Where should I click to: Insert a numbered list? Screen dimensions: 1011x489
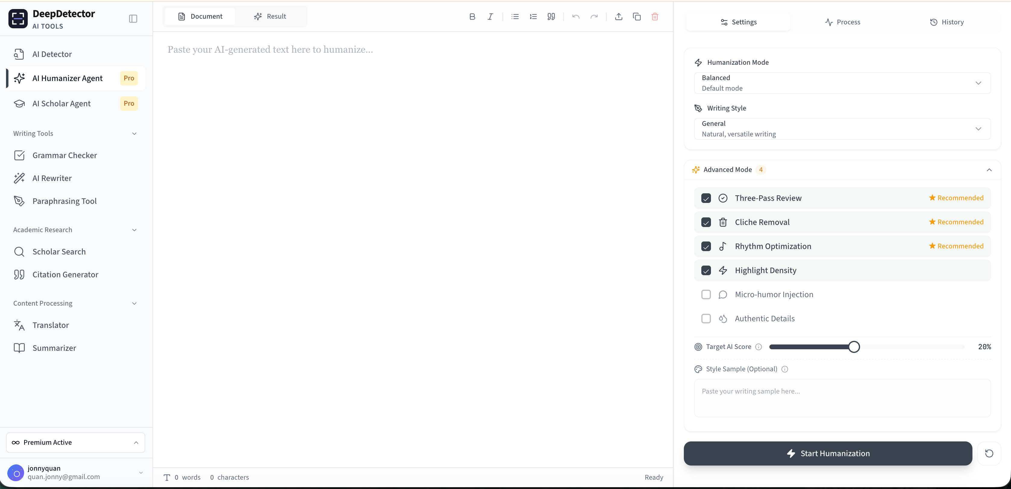tap(533, 17)
